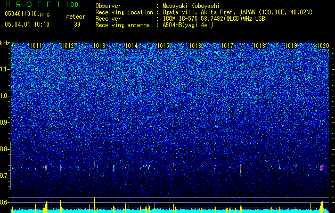
Task: Click the 1013 time marker
Action: (100, 46)
